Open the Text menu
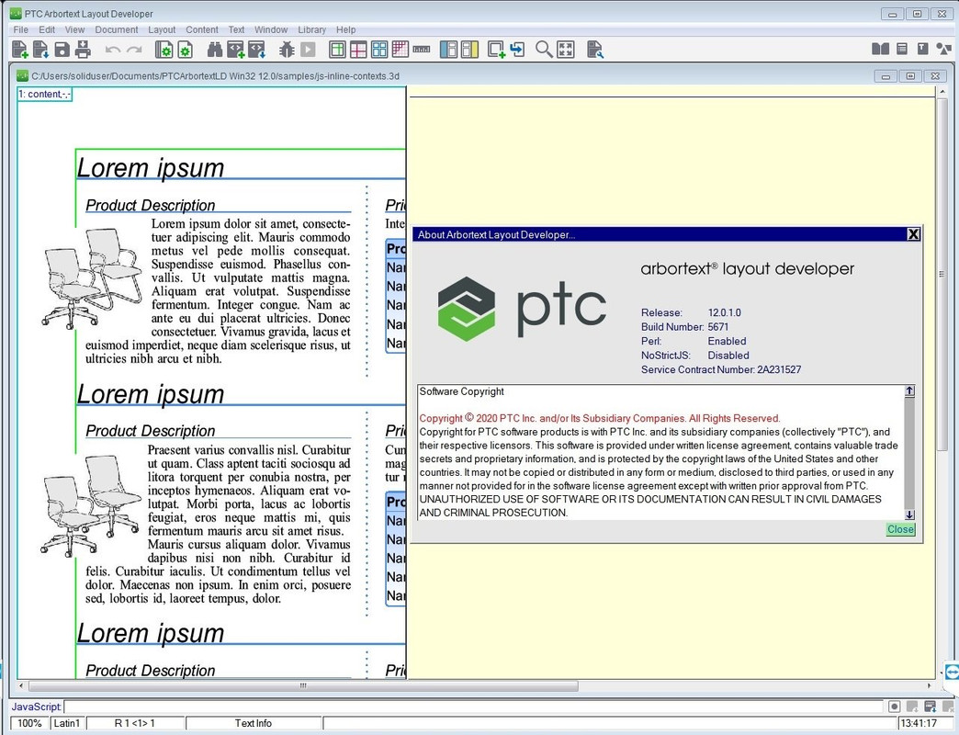Image resolution: width=959 pixels, height=735 pixels. (236, 29)
